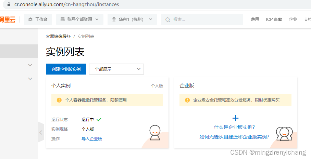Select the highlighted sidebar menu item
The height and width of the screenshot is (159, 311).
pyautogui.click(x=19, y=51)
